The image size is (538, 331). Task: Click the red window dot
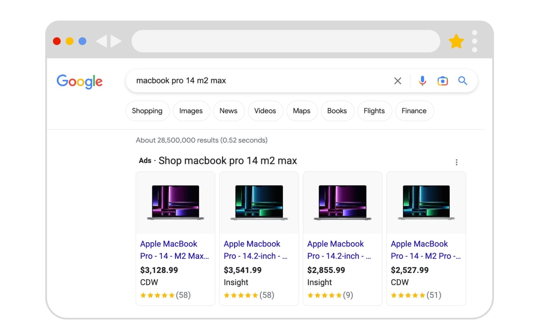point(57,41)
